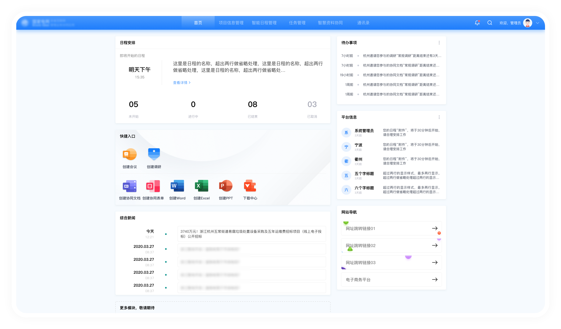Switch to the 项目信息管理 tab
The image size is (561, 329).
[231, 23]
